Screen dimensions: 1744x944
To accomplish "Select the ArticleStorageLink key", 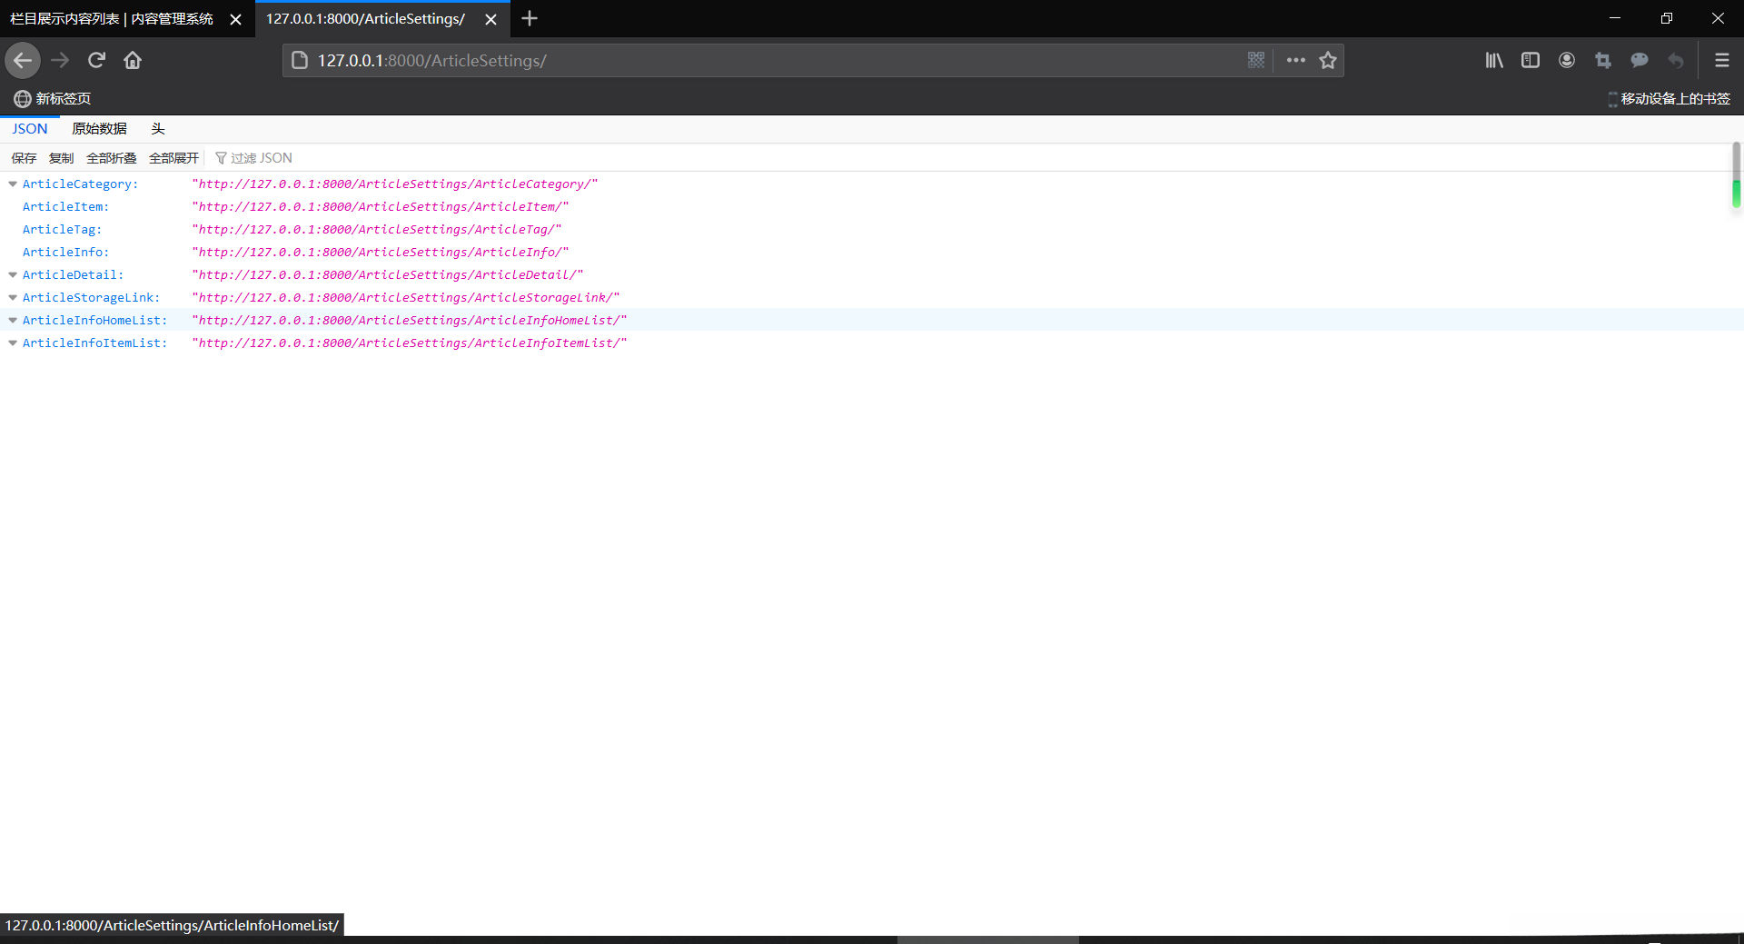I will pyautogui.click(x=91, y=298).
